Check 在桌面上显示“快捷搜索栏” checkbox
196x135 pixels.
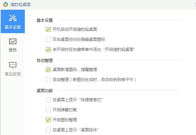pyautogui.click(x=48, y=100)
